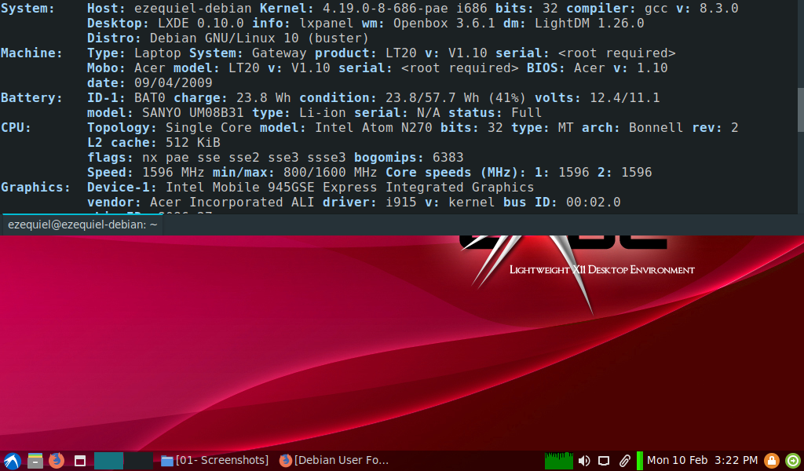Click 'lxpanel' info value text

(x=327, y=23)
